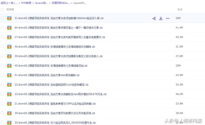
Task: Check the box for file 22 Crypt加密
Action: (2, 85)
